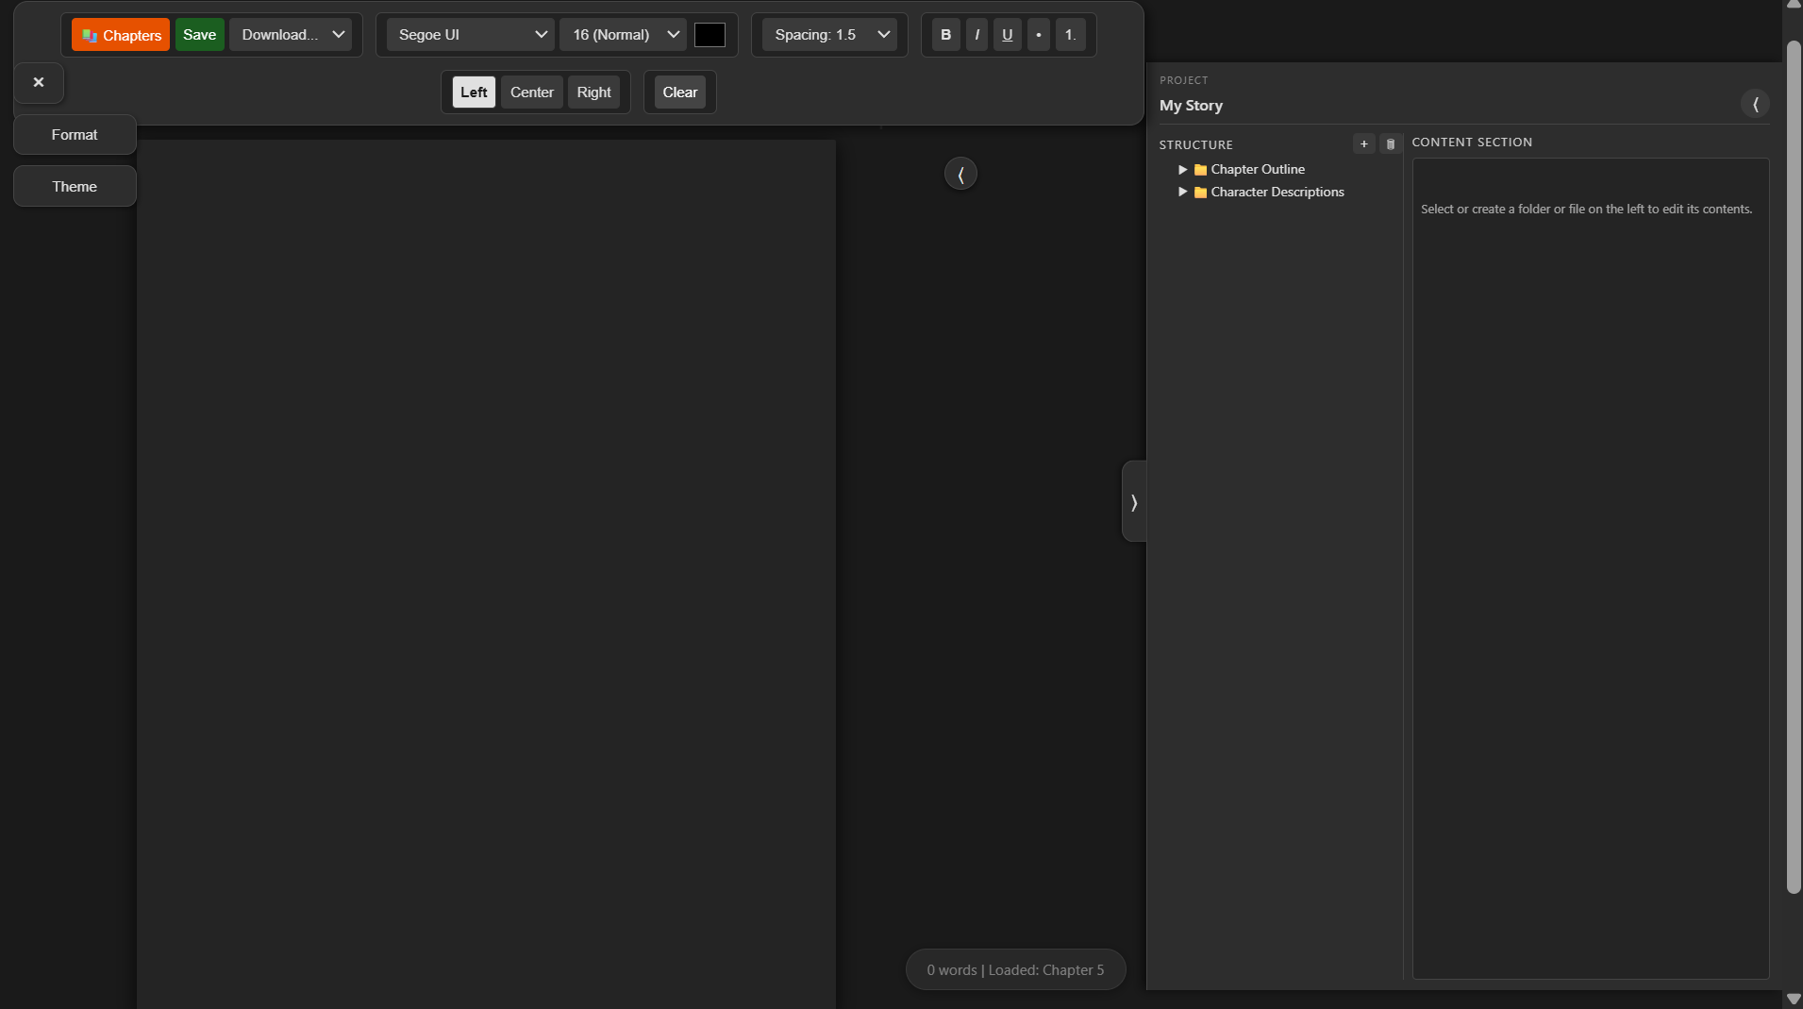Image resolution: width=1803 pixels, height=1009 pixels.
Task: Close the formatting toolbar with the X
Action: [x=39, y=82]
